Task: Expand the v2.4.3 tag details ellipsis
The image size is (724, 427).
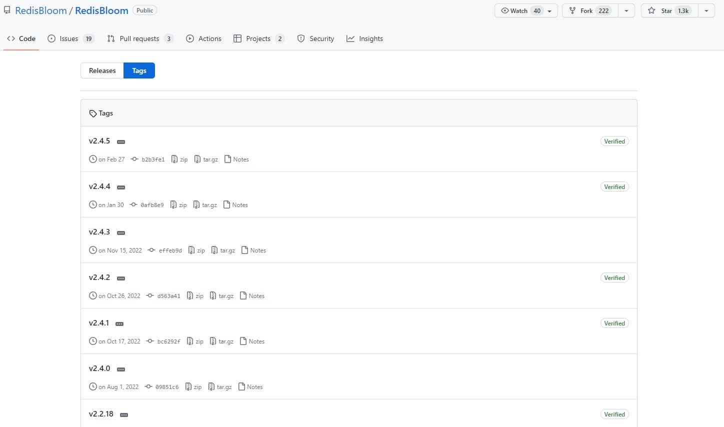Action: tap(121, 233)
